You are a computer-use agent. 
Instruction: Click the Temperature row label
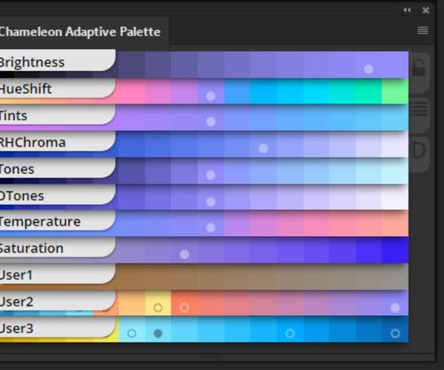tap(57, 221)
